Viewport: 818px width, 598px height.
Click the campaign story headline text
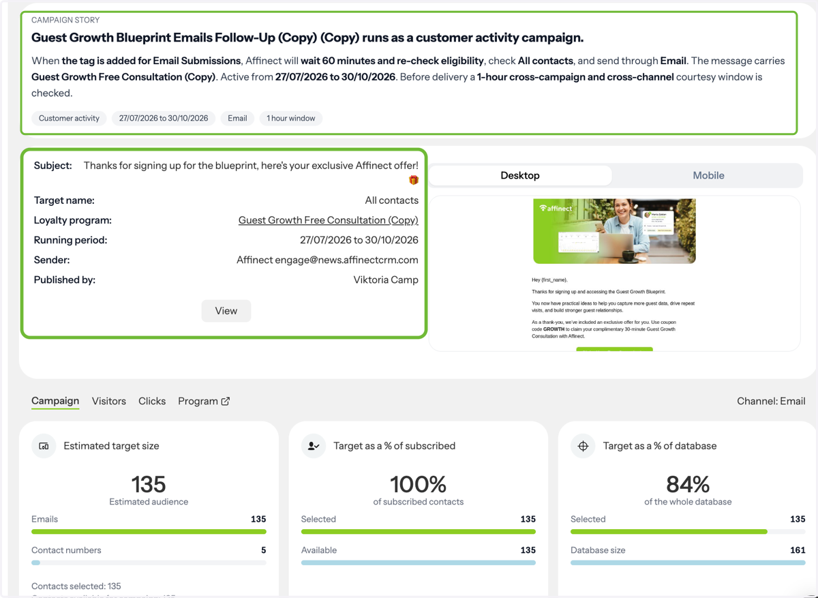[307, 38]
